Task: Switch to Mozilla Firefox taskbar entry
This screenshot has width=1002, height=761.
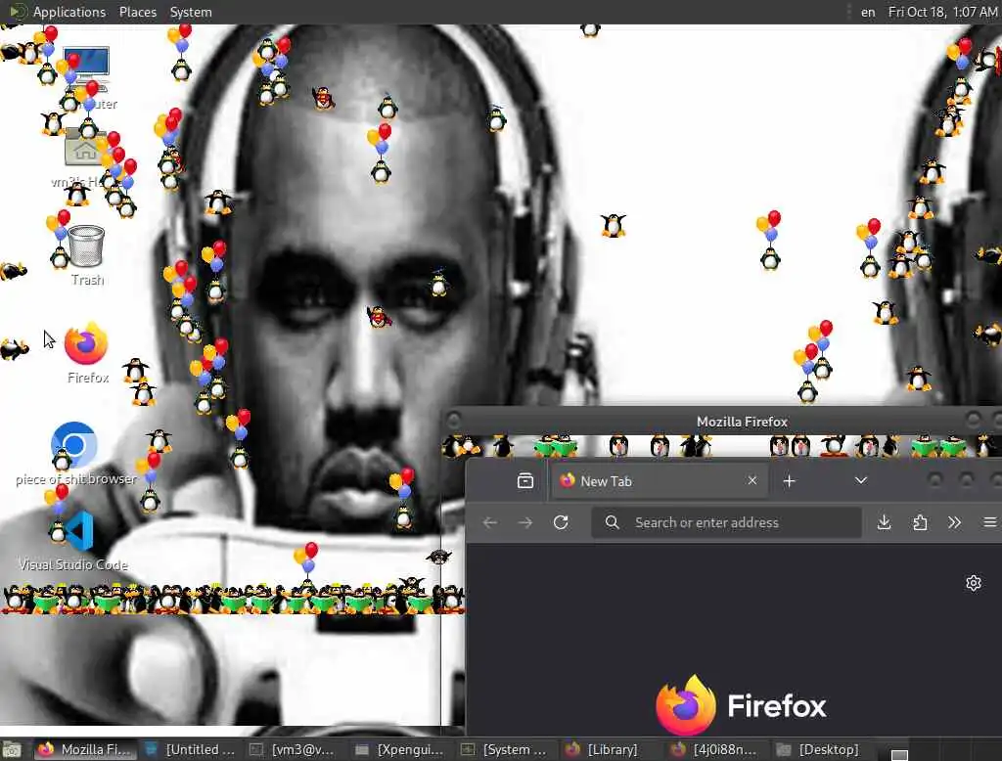Action: tap(84, 749)
